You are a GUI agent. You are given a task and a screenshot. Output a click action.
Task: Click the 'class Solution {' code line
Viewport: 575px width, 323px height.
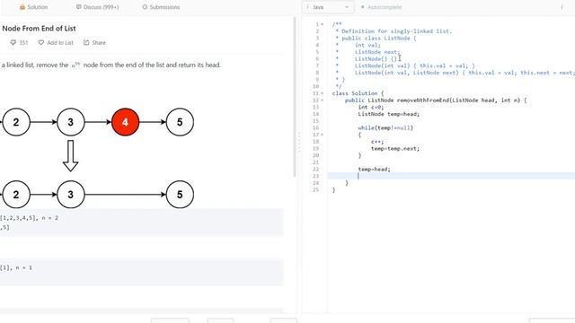click(x=358, y=93)
